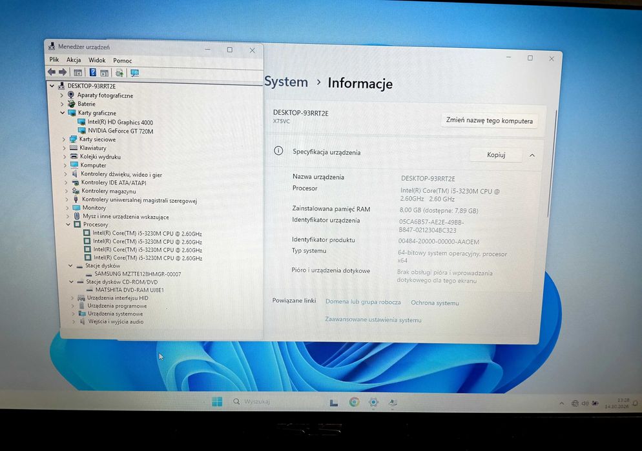Image resolution: width=642 pixels, height=451 pixels.
Task: Select Mysz i inne urządzenia wskazujące row
Action: coord(125,217)
